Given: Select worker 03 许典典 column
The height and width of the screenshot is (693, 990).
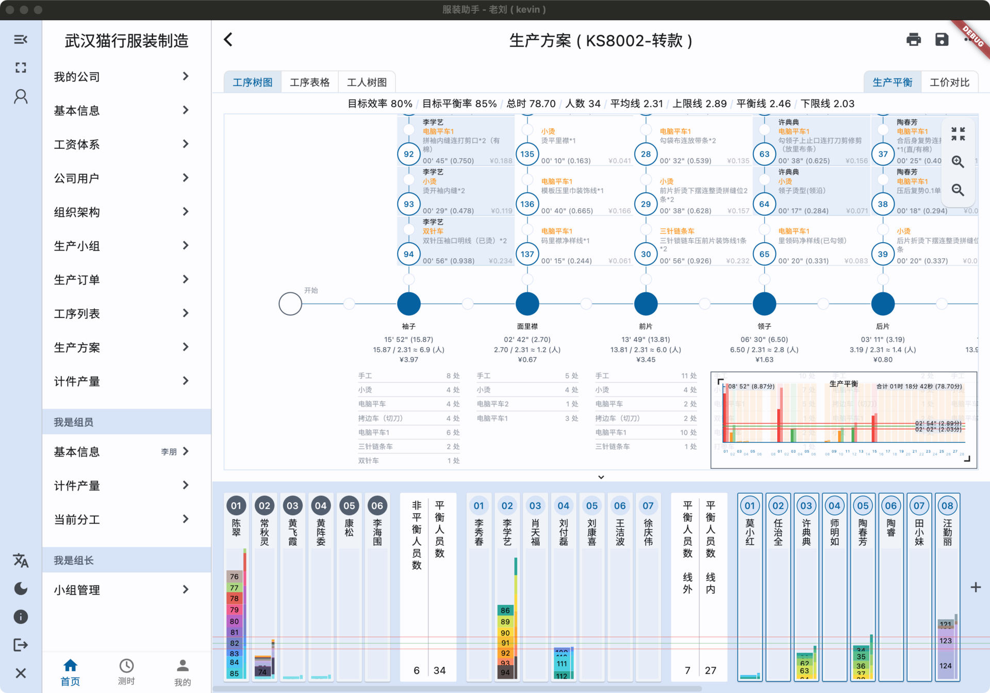Looking at the screenshot, I should click(x=806, y=587).
